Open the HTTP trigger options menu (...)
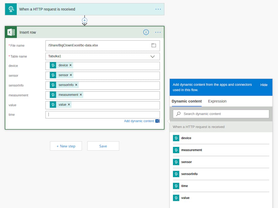Image resolution: width=278 pixels, height=208 pixels. pyautogui.click(x=158, y=9)
